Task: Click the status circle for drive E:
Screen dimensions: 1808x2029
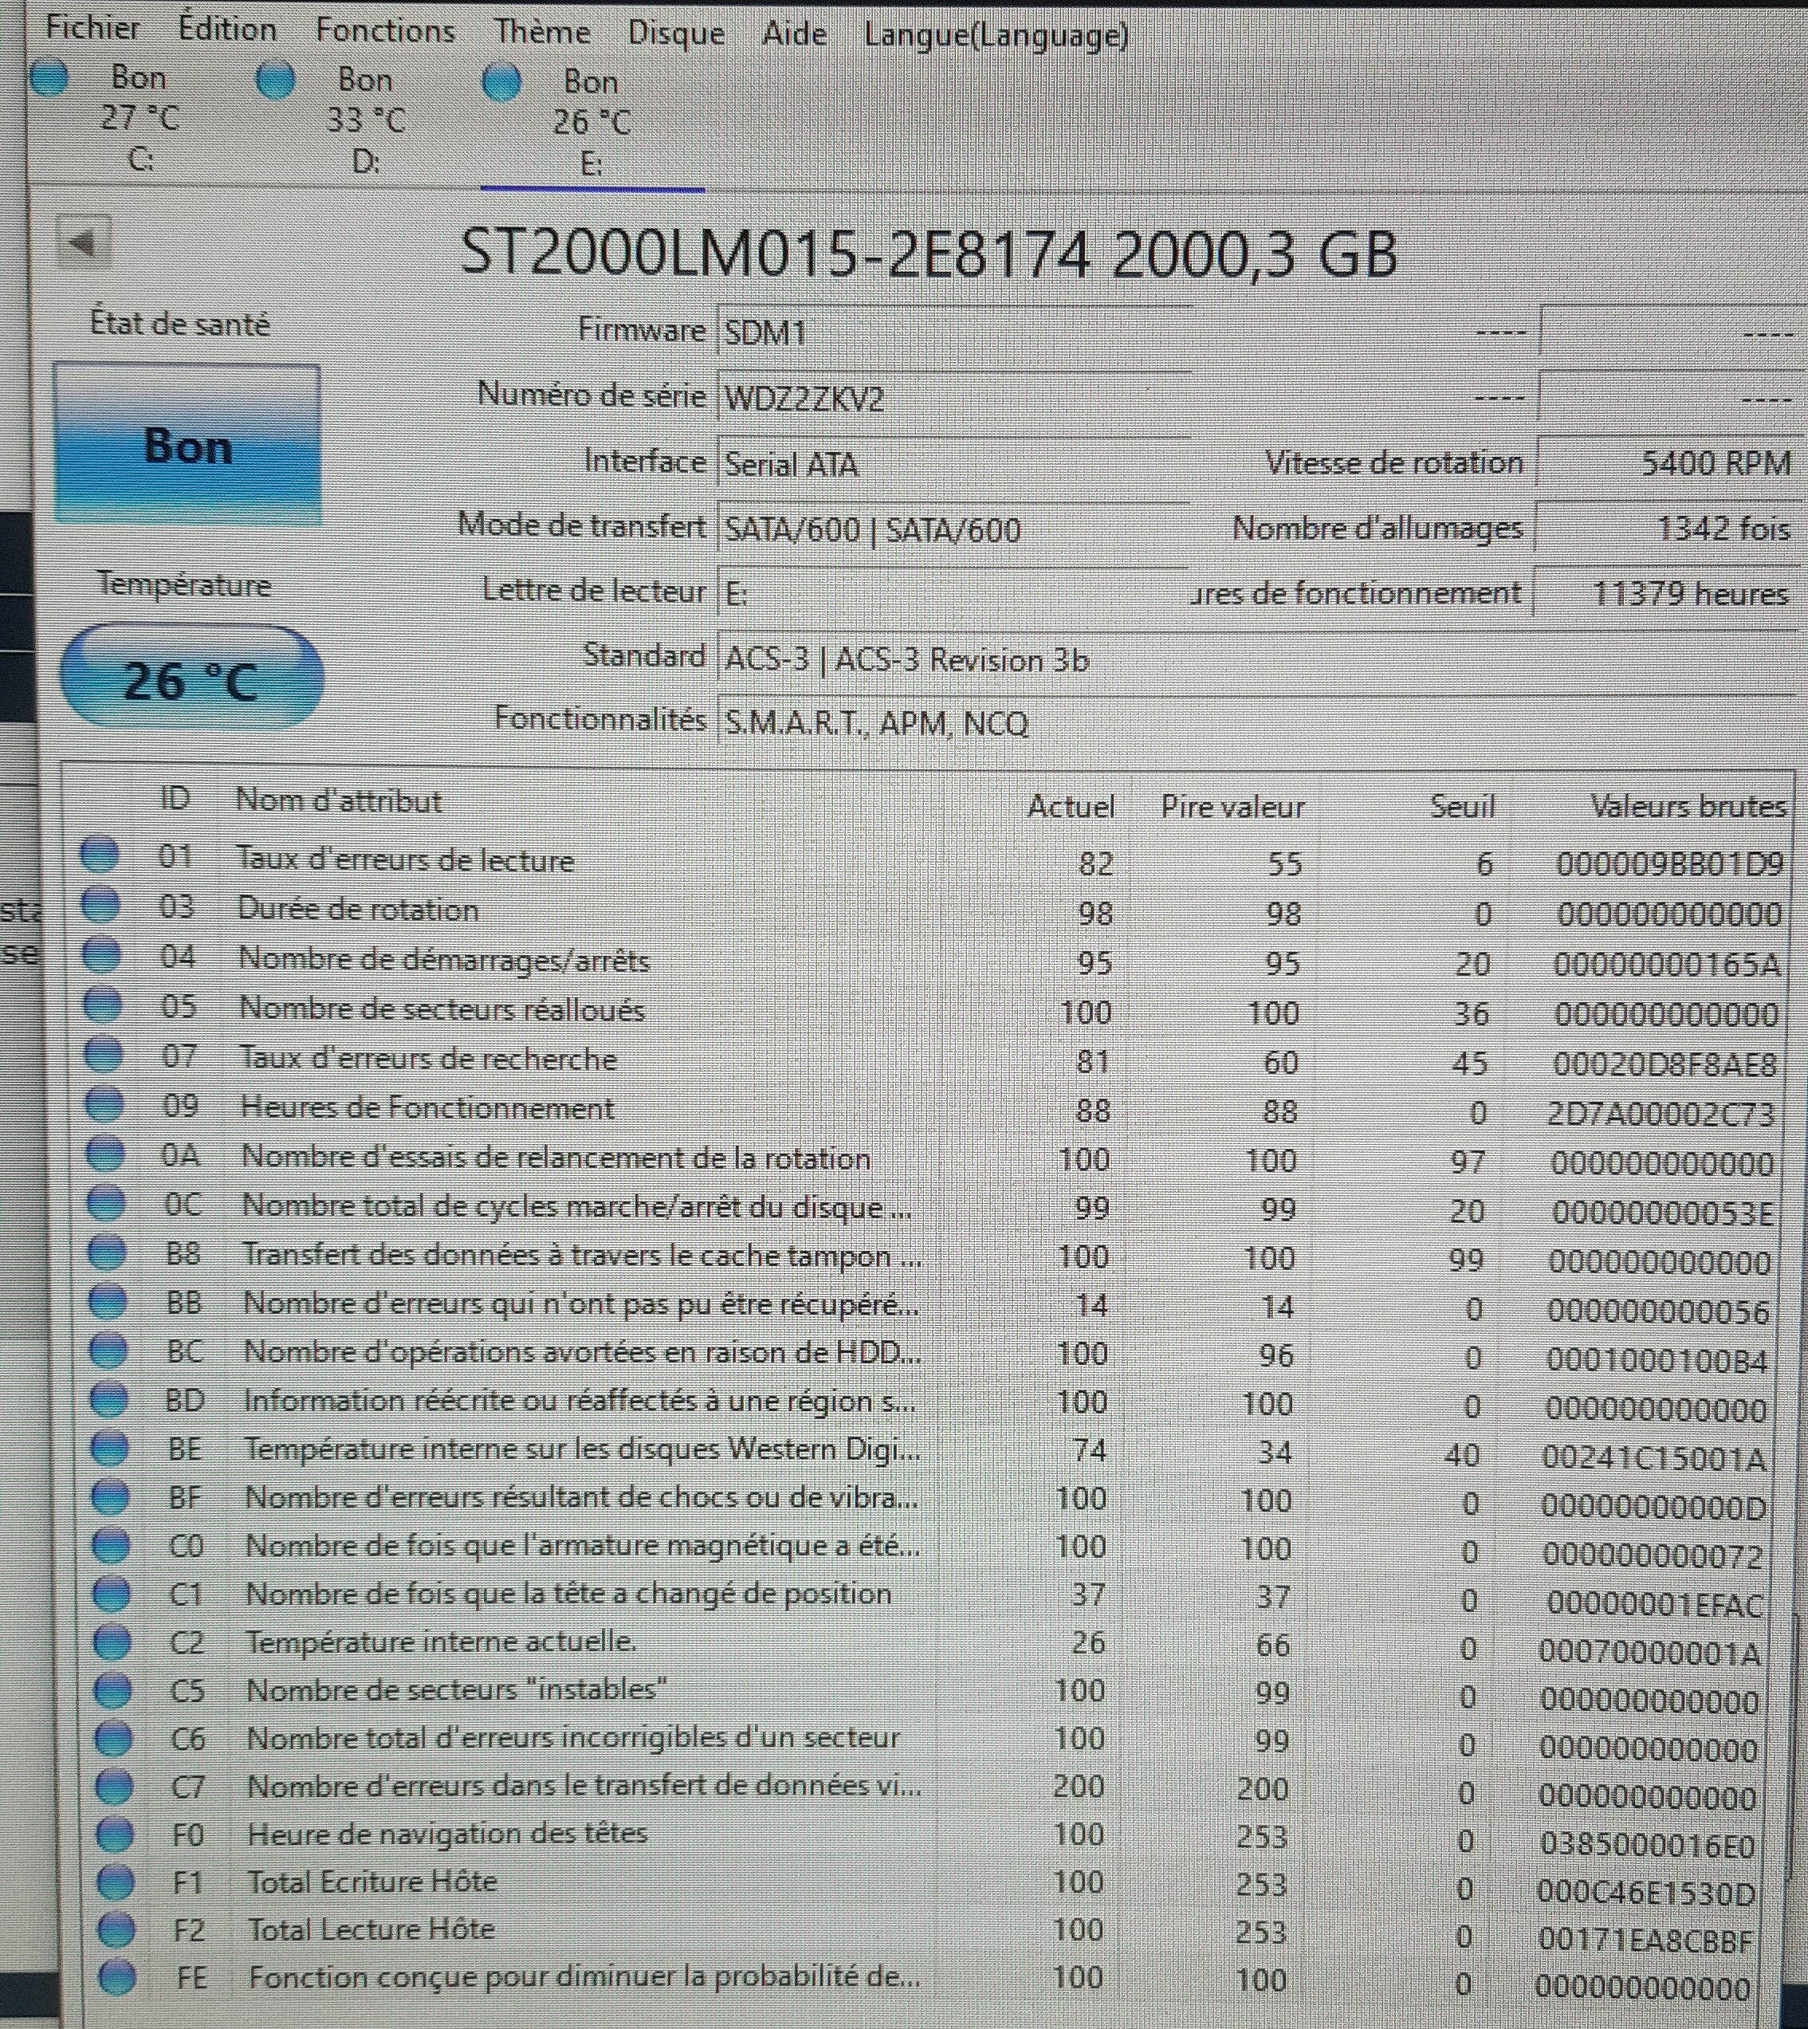Action: 501,82
